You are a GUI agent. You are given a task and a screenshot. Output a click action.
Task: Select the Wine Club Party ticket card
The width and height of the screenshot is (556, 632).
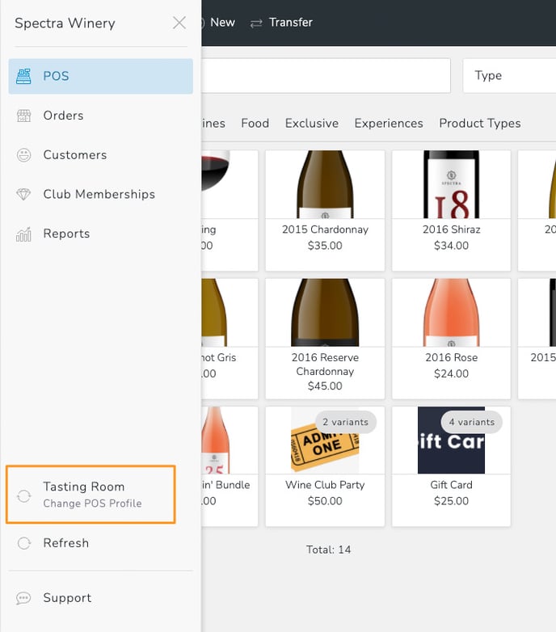pos(325,466)
